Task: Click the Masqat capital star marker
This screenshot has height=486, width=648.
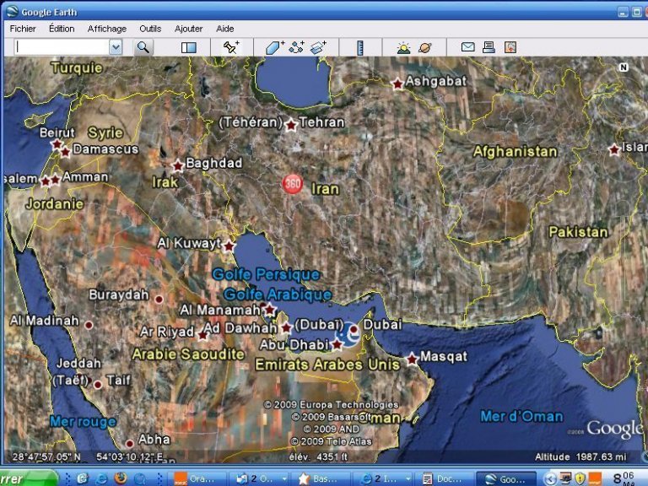Action: coord(412,359)
